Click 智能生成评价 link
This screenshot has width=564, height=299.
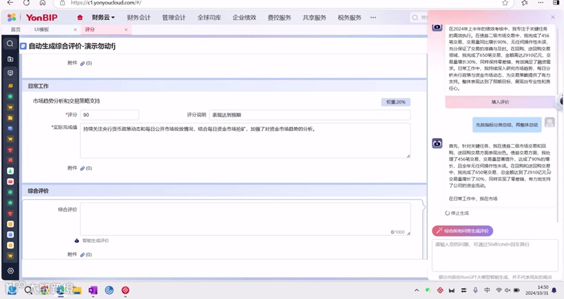[96, 241]
